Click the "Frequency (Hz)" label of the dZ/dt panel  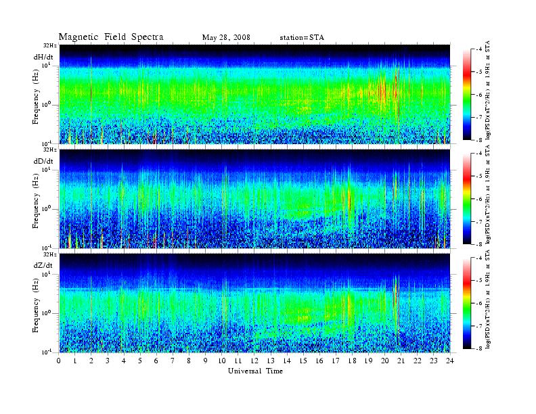36,305
